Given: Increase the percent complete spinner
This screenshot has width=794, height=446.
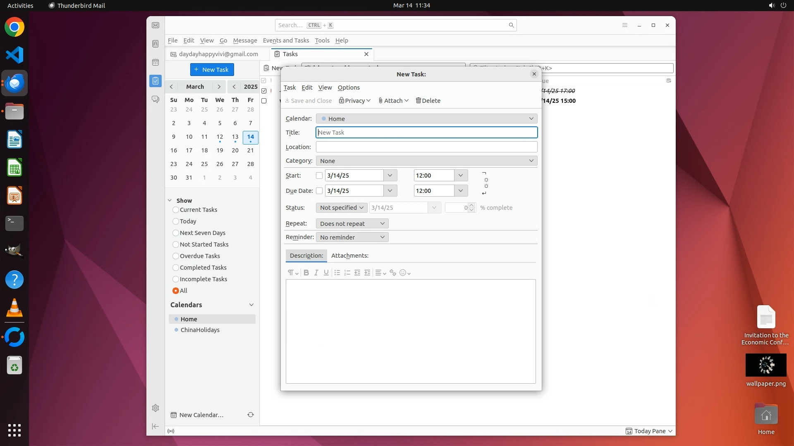Looking at the screenshot, I should tap(471, 205).
